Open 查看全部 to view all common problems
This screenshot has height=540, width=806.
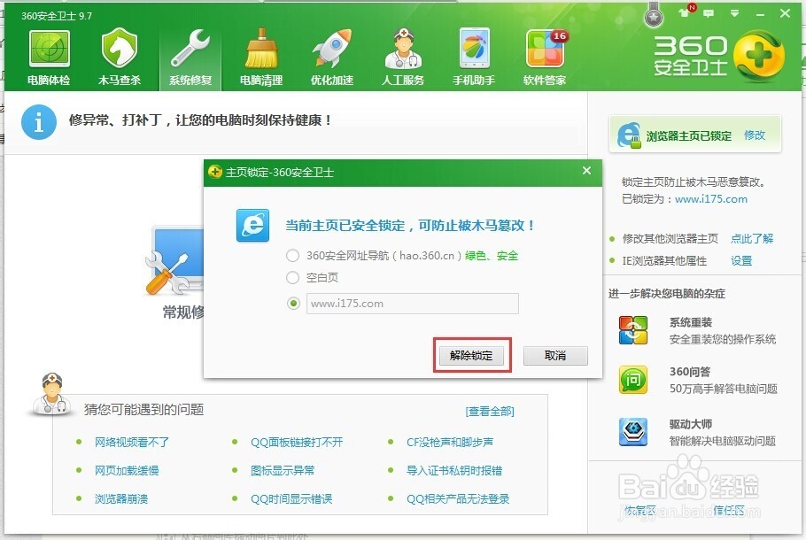click(x=492, y=411)
